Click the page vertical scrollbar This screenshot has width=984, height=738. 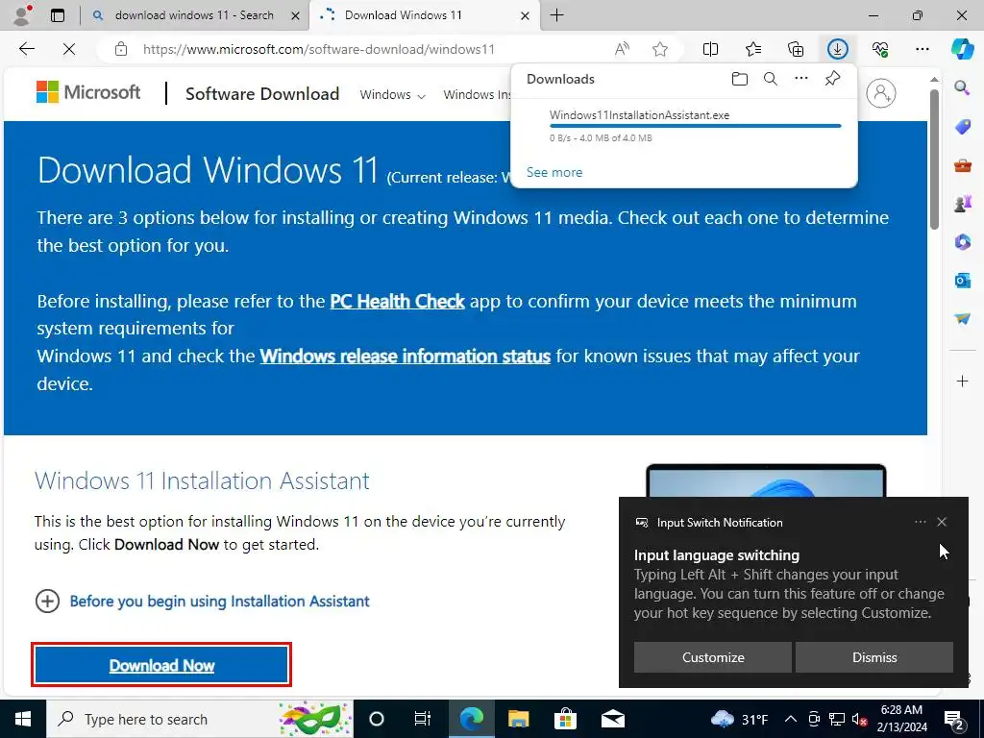click(934, 159)
